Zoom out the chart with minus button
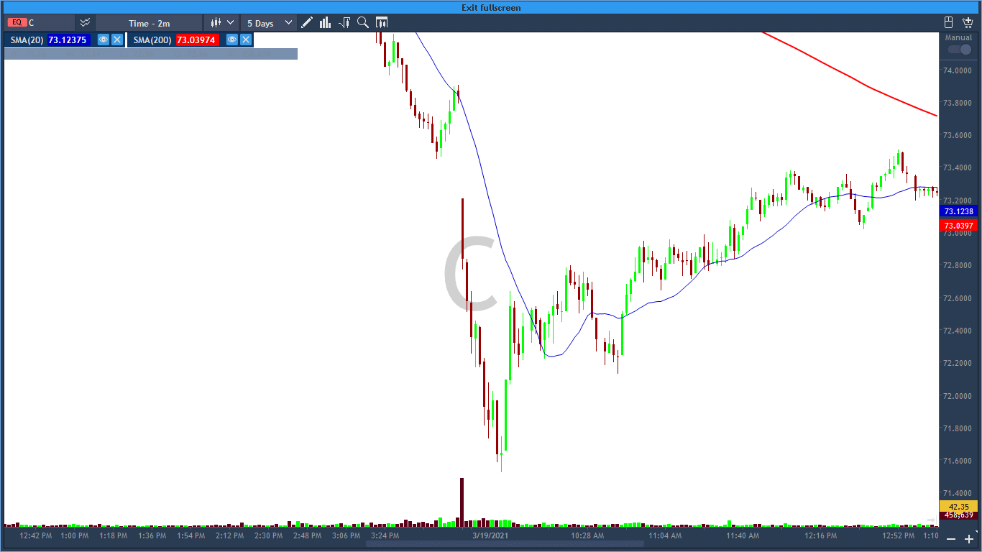This screenshot has height=552, width=982. tap(950, 538)
